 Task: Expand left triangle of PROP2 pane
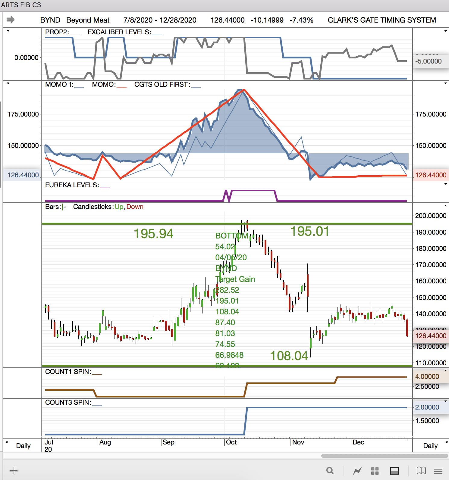tap(8, 31)
